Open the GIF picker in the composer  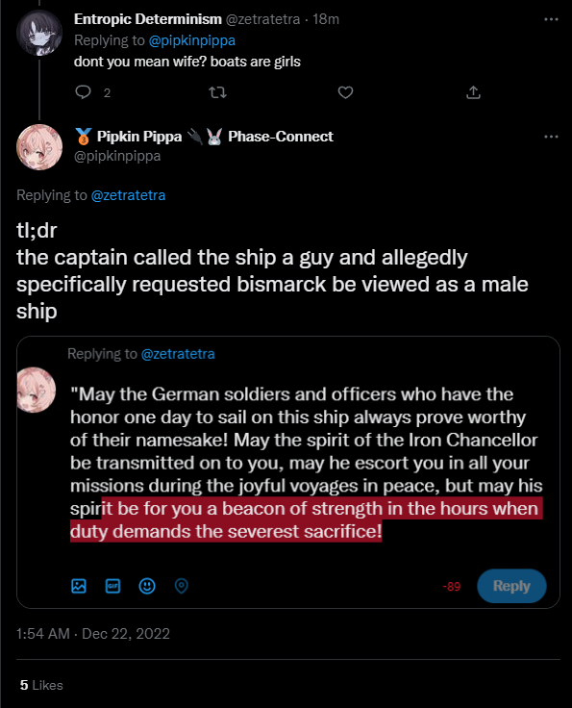pyautogui.click(x=112, y=586)
